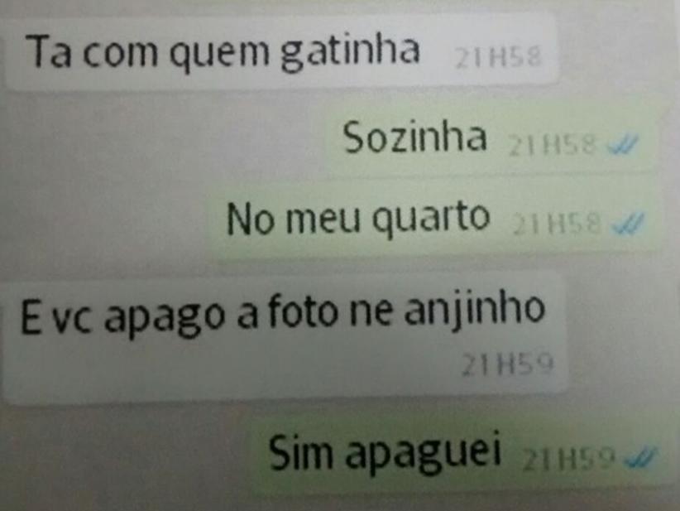Click the 21H58 timestamp on first received message
The height and width of the screenshot is (511, 680).
coord(498,57)
